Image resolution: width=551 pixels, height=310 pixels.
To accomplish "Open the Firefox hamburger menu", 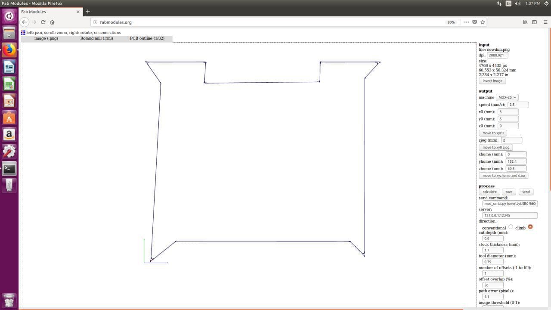I will coord(545,22).
